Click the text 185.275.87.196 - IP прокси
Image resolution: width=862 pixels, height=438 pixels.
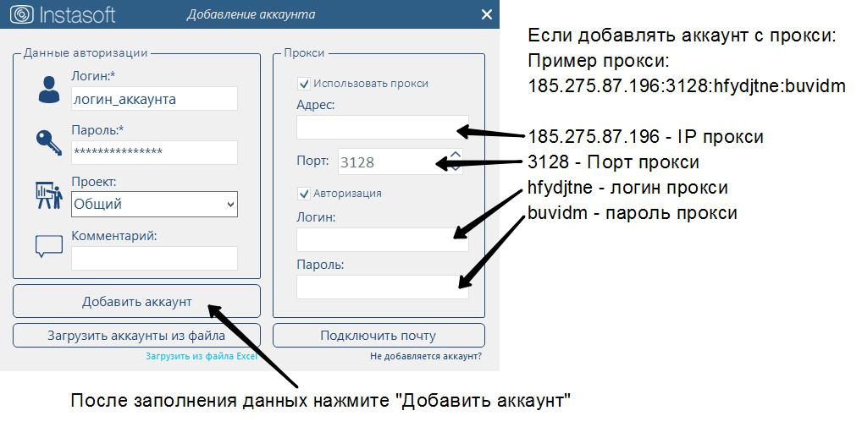[x=645, y=136]
